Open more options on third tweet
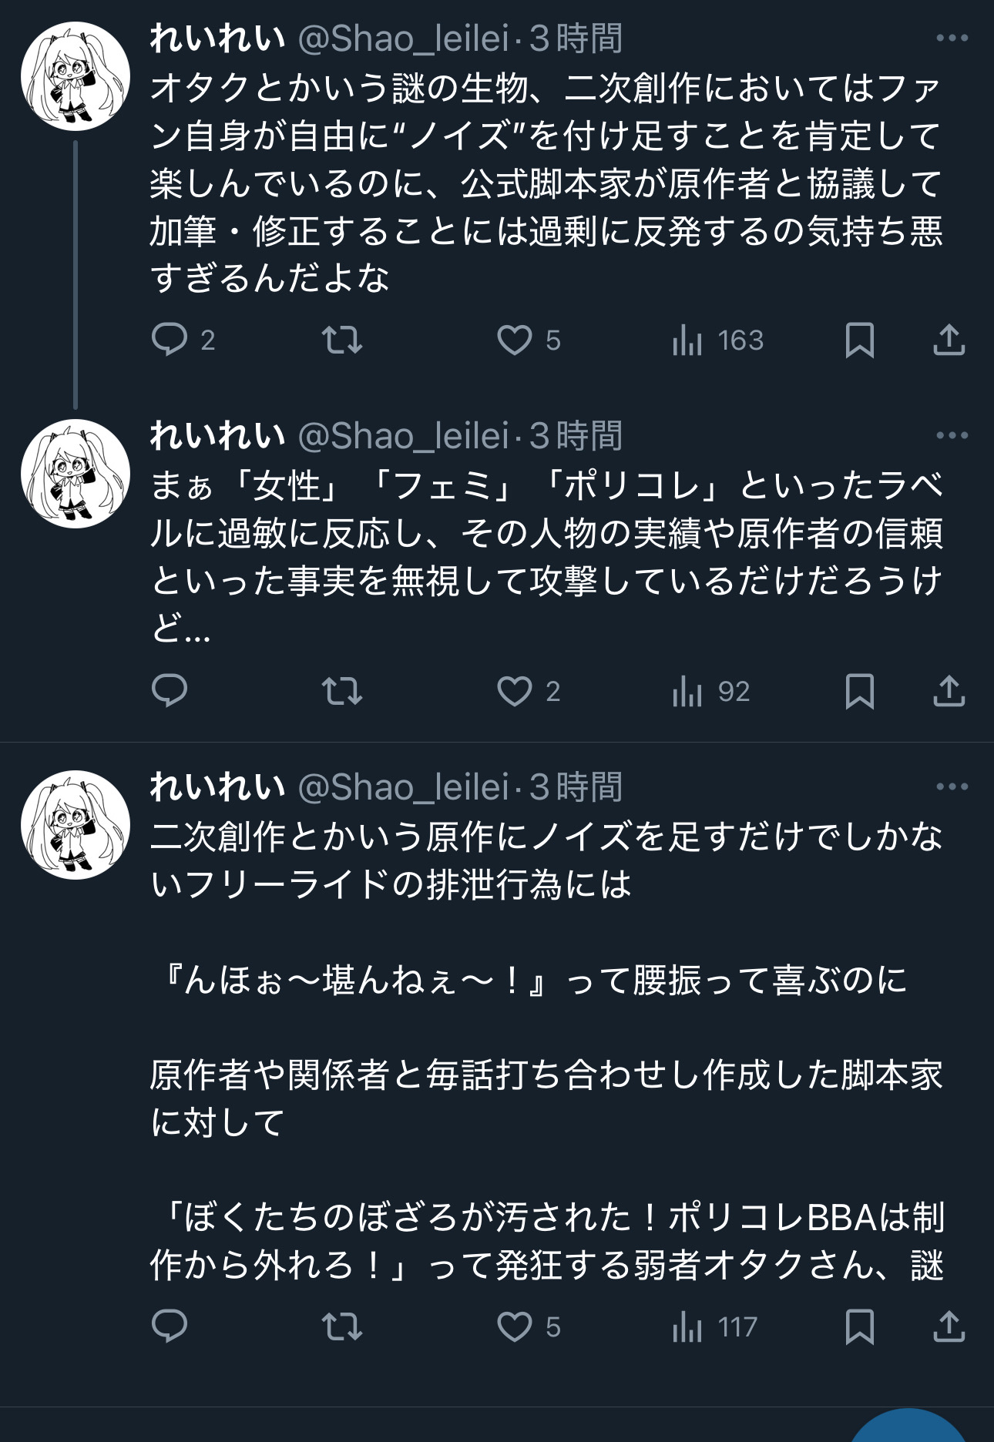The image size is (994, 1442). point(952,786)
